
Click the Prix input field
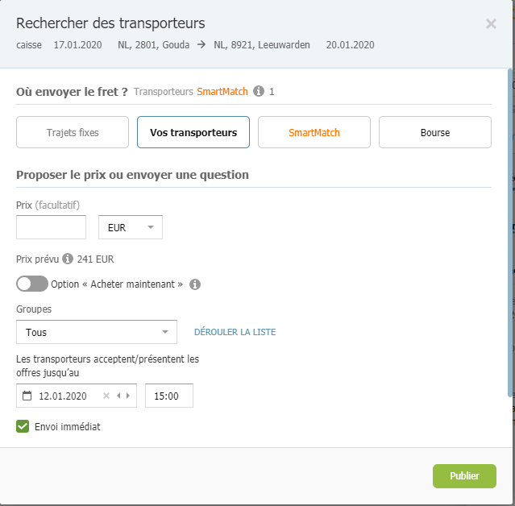[52, 227]
